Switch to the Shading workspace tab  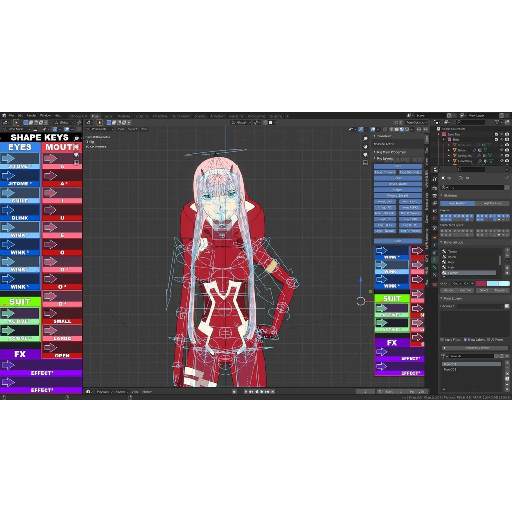click(x=200, y=116)
